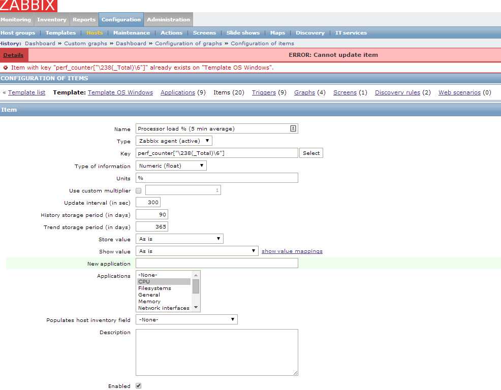Select Memory in Applications list
Image resolution: width=501 pixels, height=390 pixels.
(164, 302)
